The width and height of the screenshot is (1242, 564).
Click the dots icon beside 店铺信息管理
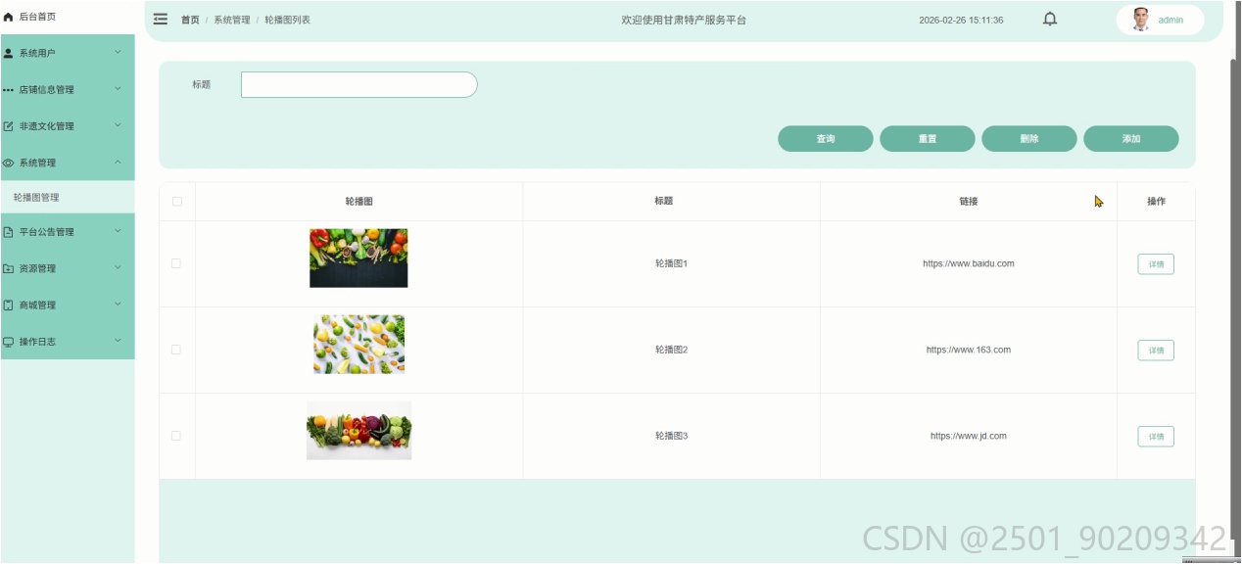[x=9, y=90]
